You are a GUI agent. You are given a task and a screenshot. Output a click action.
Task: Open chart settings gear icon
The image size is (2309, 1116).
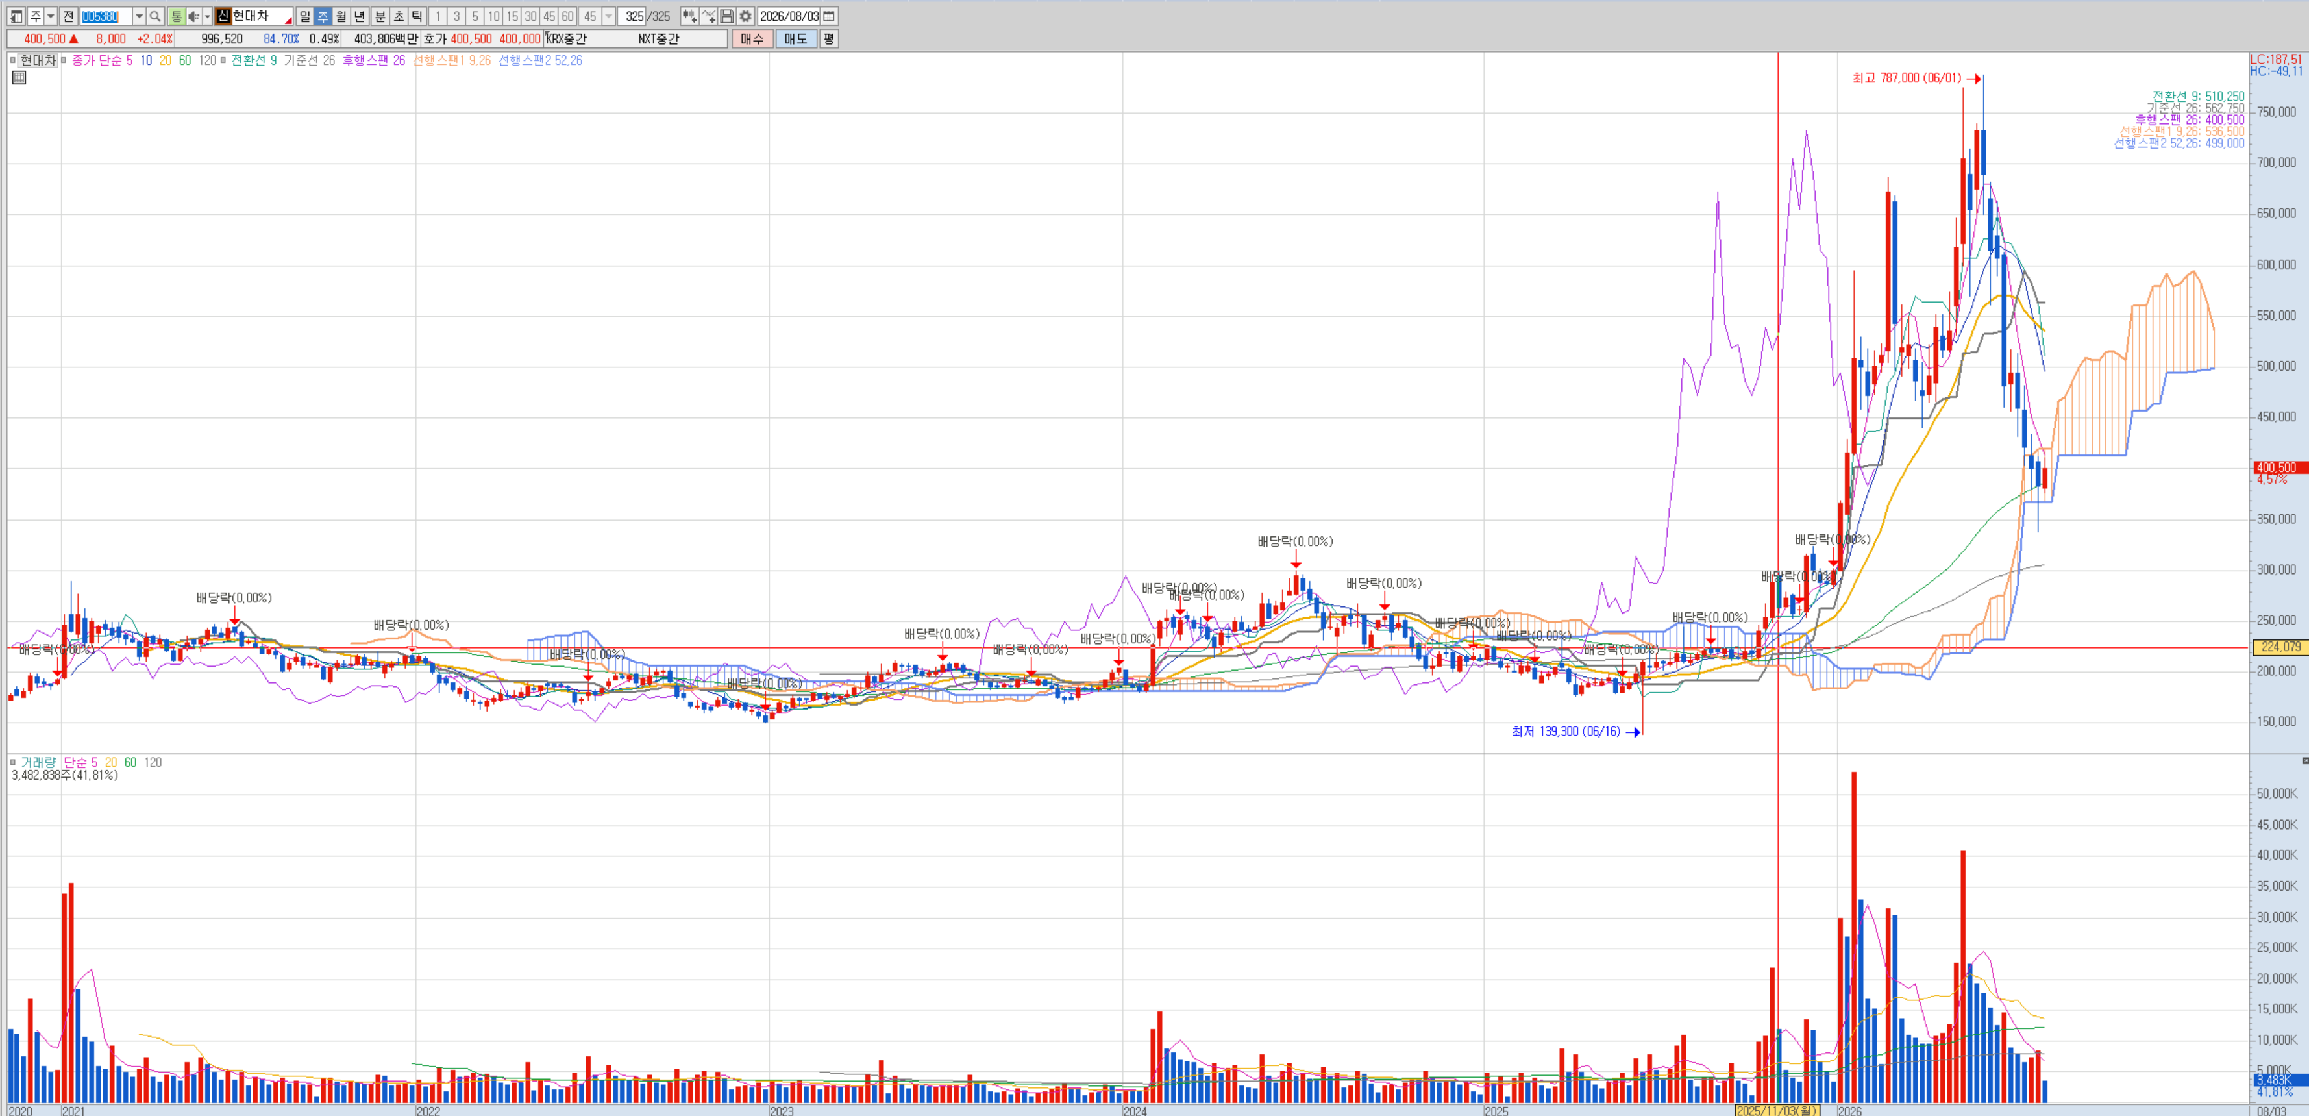(x=745, y=16)
